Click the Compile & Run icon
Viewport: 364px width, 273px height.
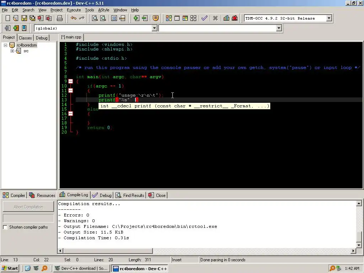coord(185,18)
